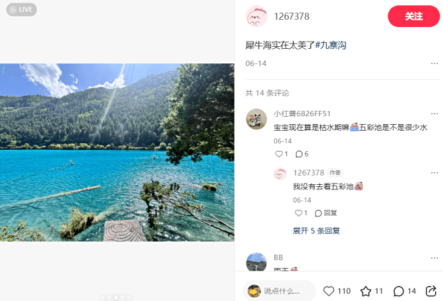Like the author's reply about 五彩池

299,213
